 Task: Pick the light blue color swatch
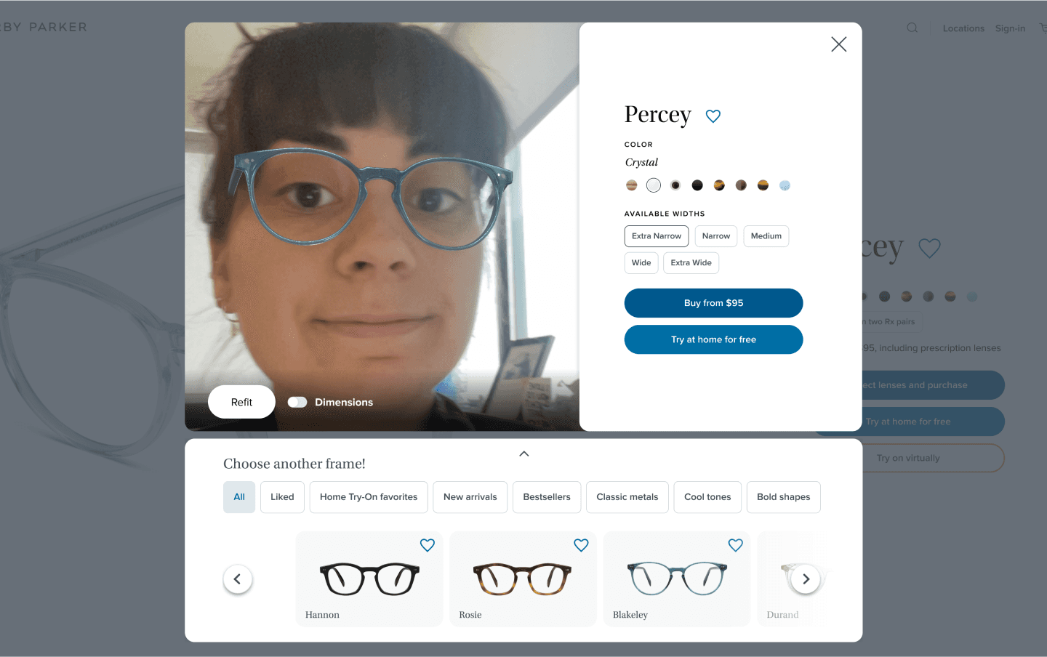tap(785, 185)
